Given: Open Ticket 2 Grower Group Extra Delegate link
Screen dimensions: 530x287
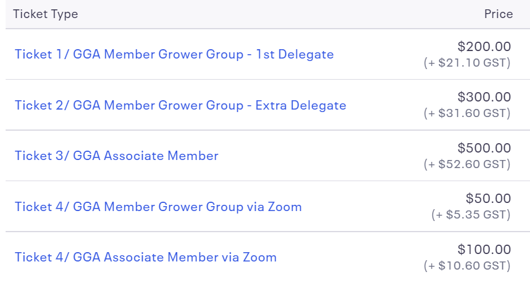Looking at the screenshot, I should click(x=180, y=105).
